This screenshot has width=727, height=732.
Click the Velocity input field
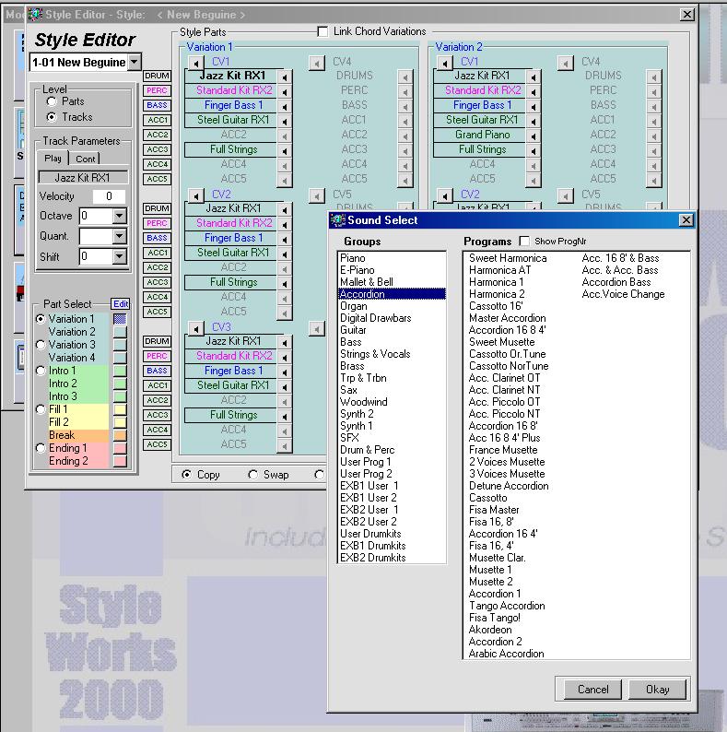pos(109,196)
